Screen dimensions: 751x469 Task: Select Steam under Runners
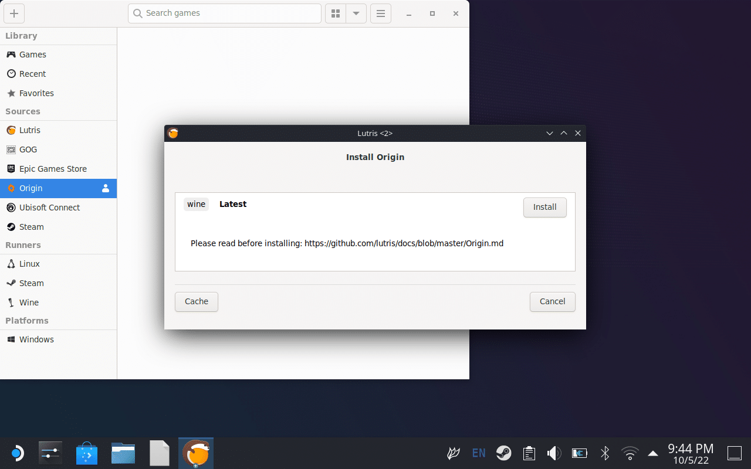tap(58, 283)
